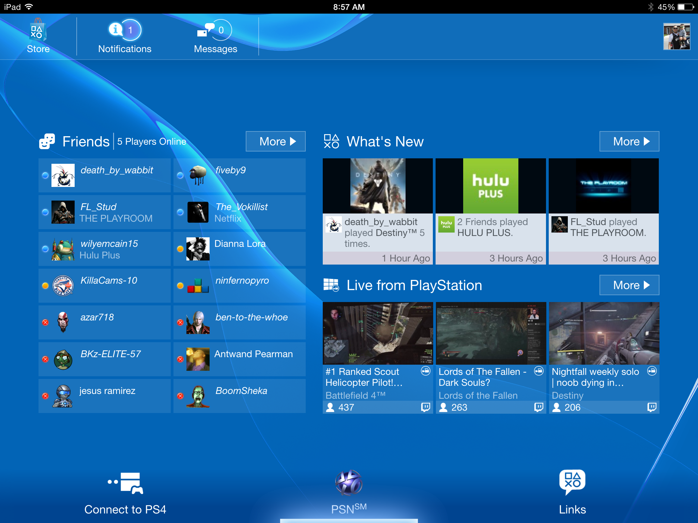Select fiveby9 sheep avatar
The image size is (698, 523).
coord(198,175)
